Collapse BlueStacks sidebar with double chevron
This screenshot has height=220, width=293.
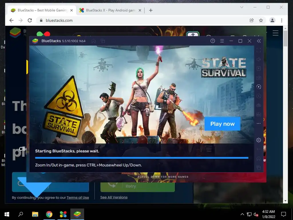pos(259,41)
